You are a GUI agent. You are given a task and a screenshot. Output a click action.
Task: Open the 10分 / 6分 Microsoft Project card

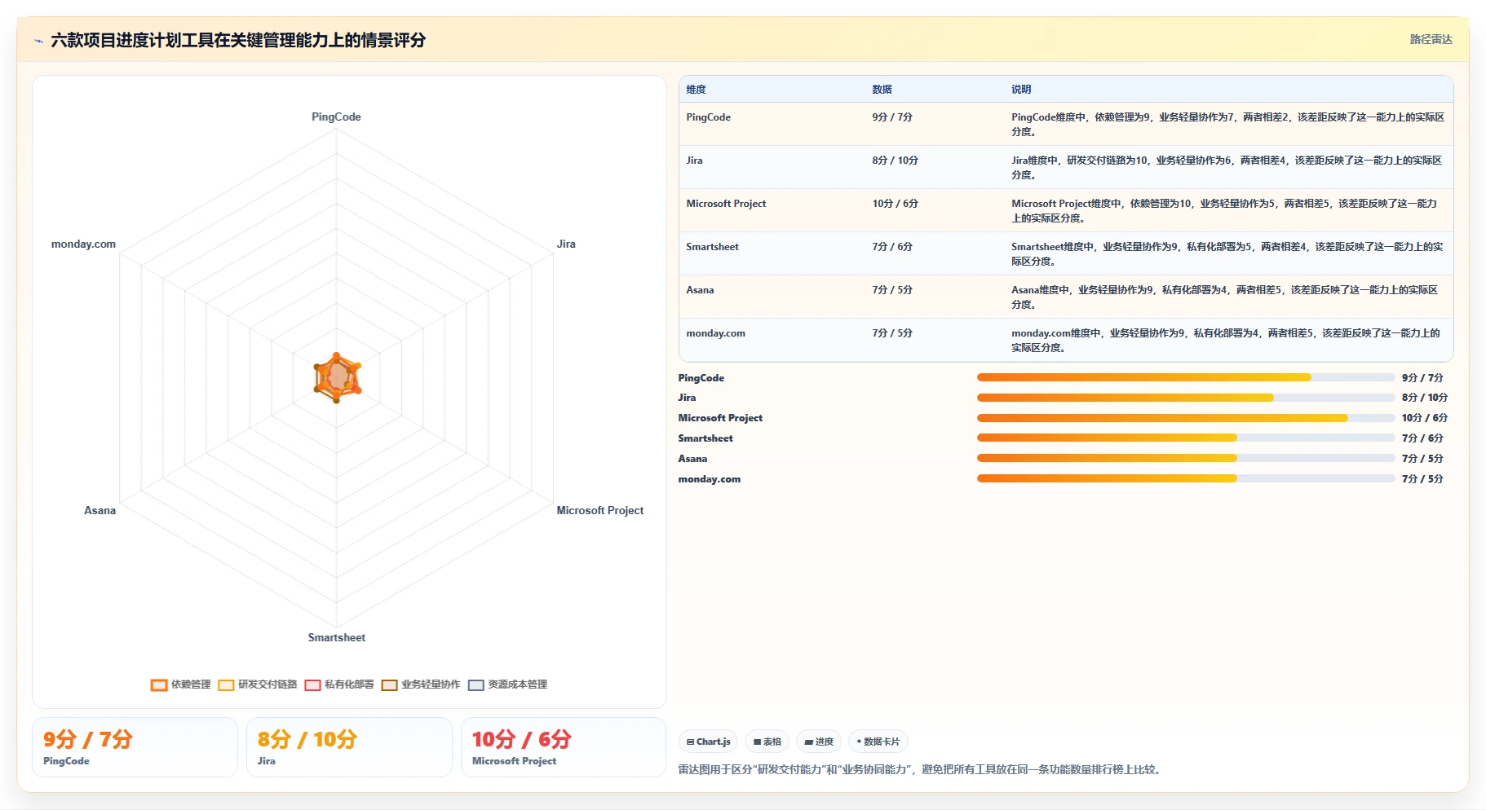click(x=564, y=747)
